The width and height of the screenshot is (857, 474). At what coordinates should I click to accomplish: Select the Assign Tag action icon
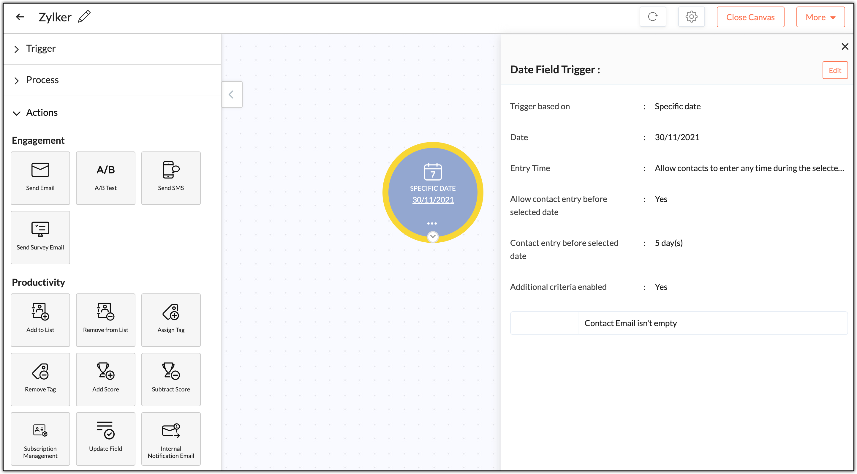[x=171, y=312]
